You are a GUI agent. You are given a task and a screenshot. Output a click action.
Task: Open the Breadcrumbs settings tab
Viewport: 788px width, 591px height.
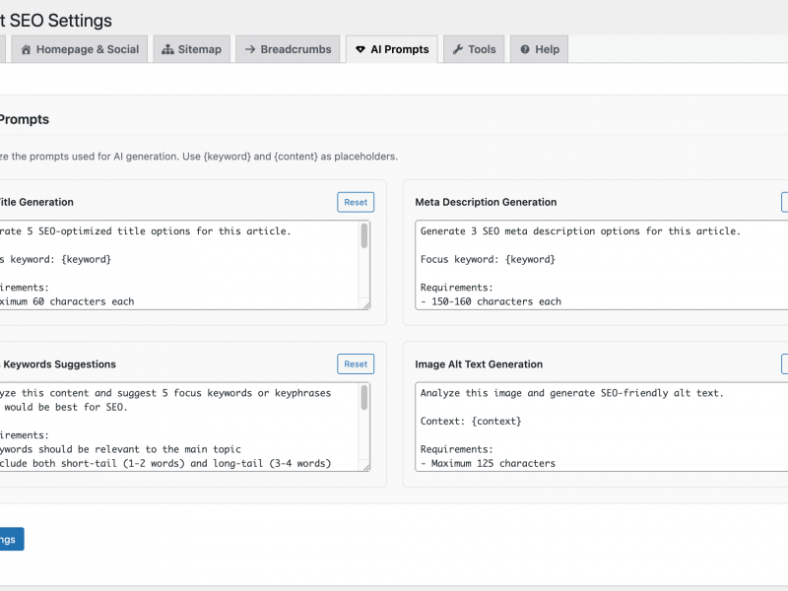(286, 48)
